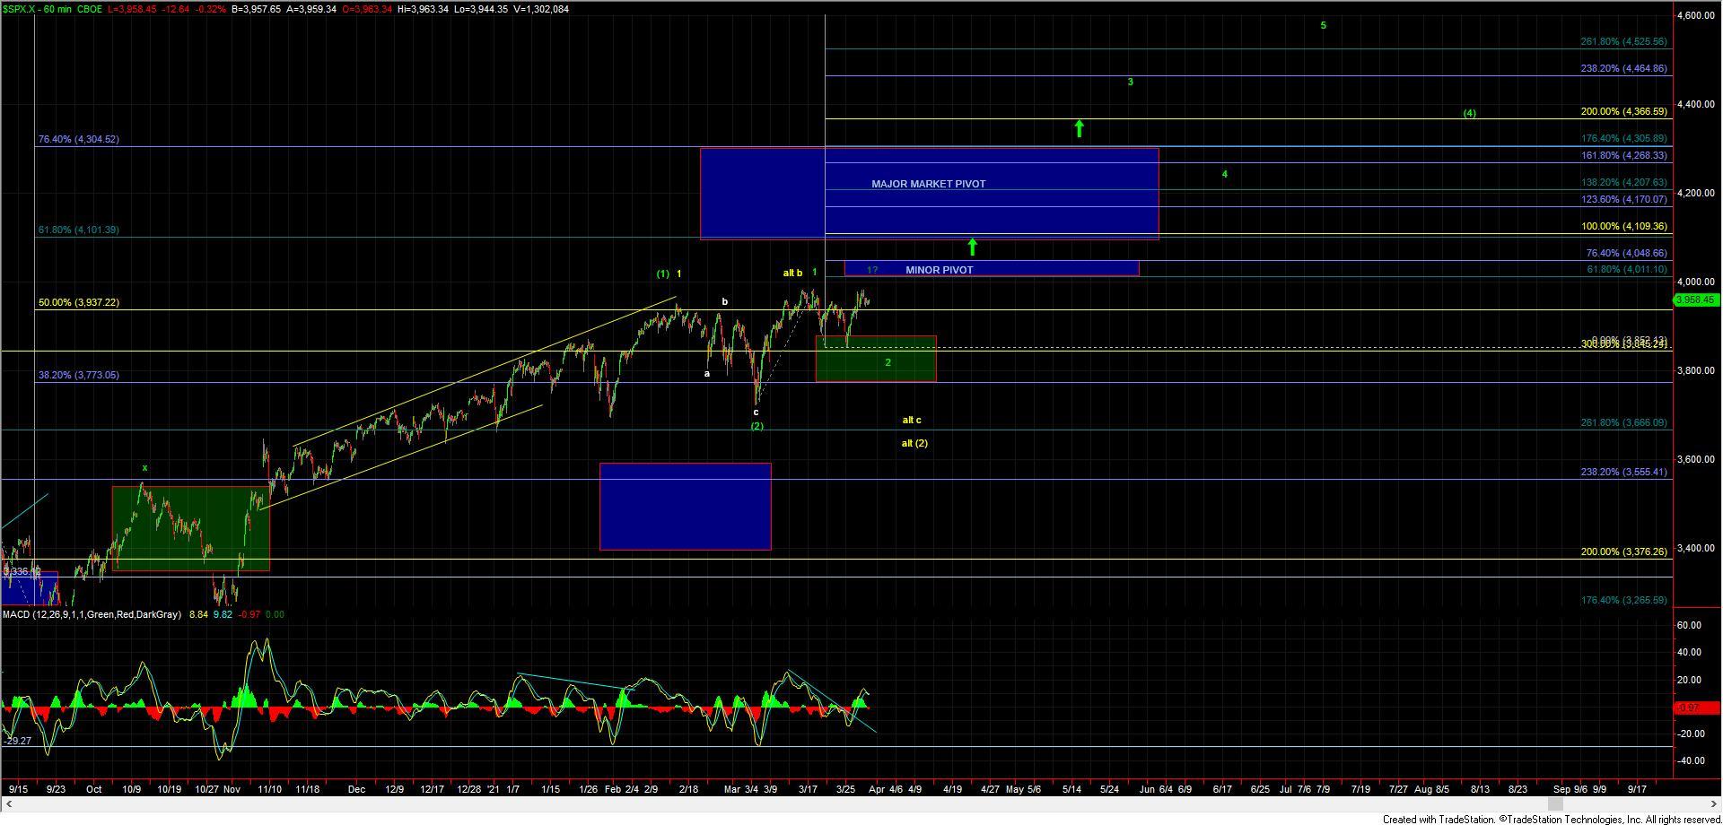Select the MACD indicator title text
1723x825 pixels.
pos(92,615)
